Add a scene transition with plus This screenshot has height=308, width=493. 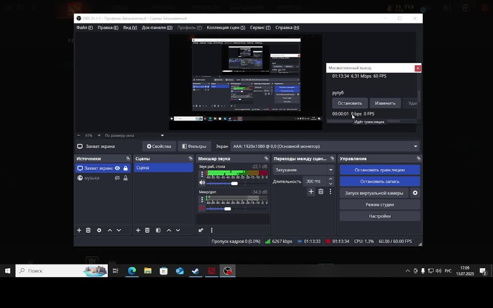[311, 191]
